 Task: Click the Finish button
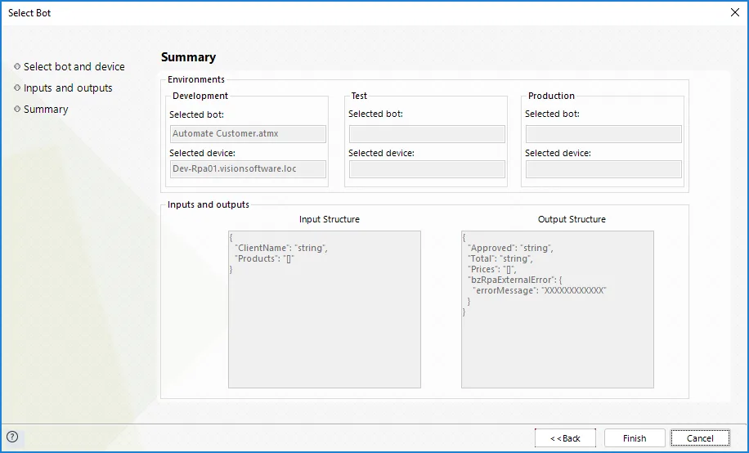635,438
